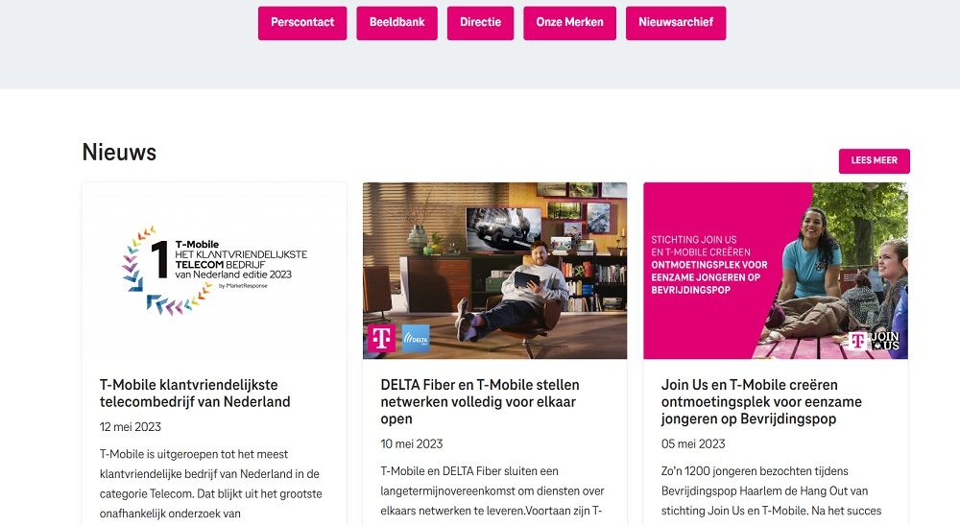Viewport: 960px width, 526px height.
Task: Click text 'T-Mobile en DELTA Fiber sluiten een'
Action: 469,471
